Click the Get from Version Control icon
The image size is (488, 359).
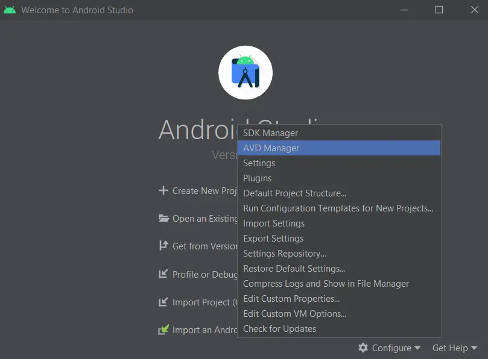pos(163,246)
